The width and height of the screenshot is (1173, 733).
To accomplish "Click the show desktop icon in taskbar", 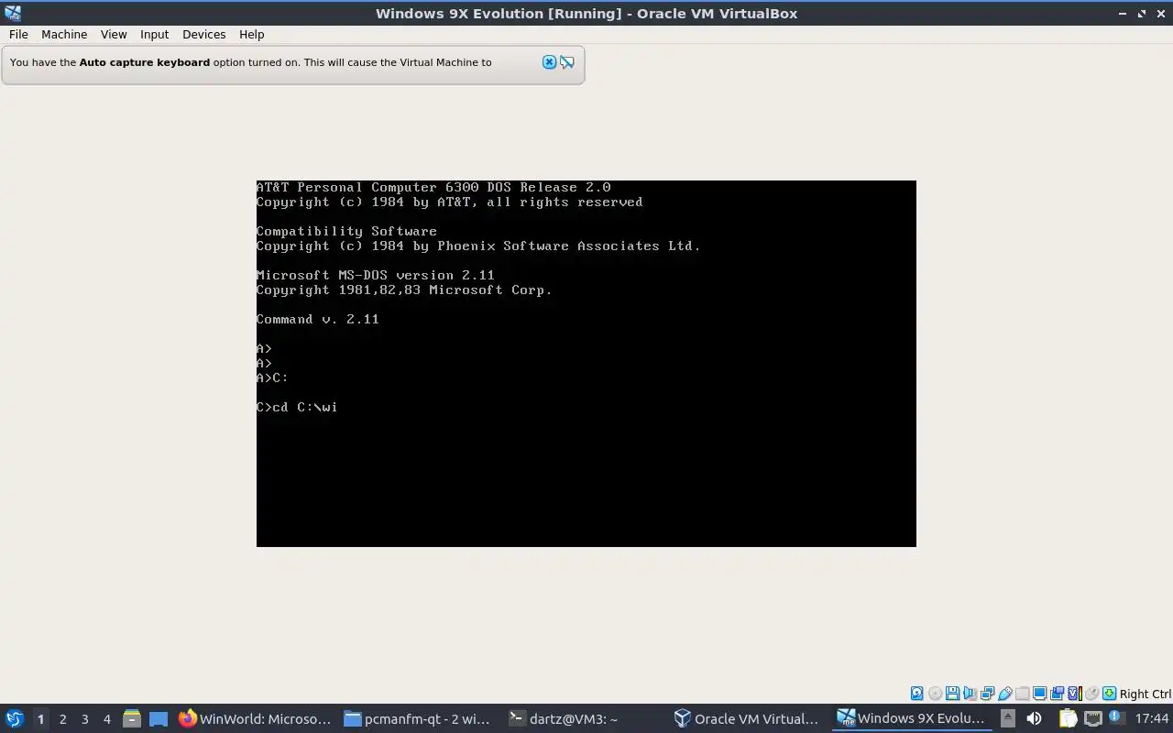I will click(159, 718).
